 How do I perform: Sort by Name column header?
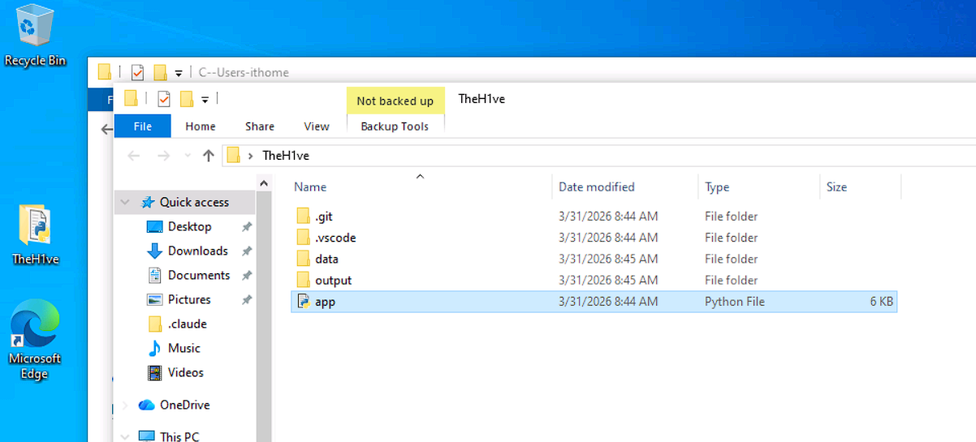pos(420,187)
